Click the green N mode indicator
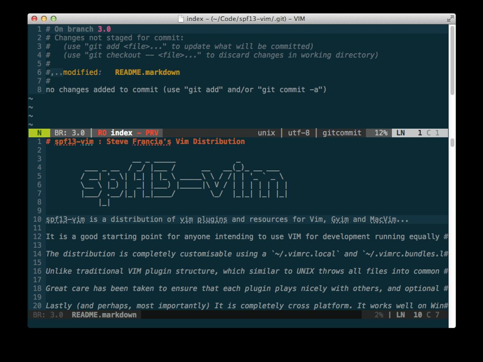 pyautogui.click(x=39, y=133)
